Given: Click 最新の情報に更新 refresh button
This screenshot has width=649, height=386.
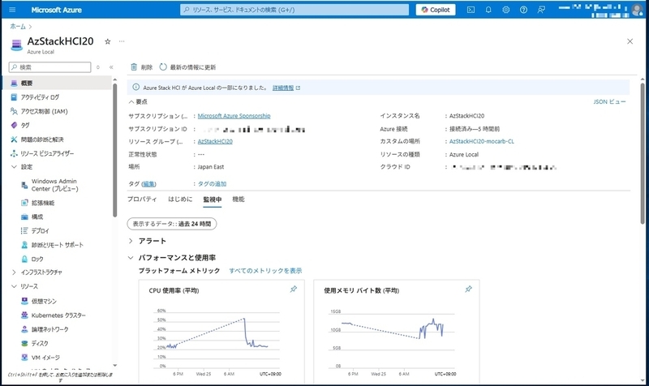Looking at the screenshot, I should click(188, 67).
